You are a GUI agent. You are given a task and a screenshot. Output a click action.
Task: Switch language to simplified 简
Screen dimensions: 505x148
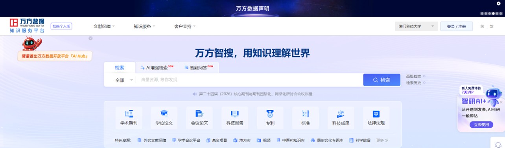click(482, 26)
